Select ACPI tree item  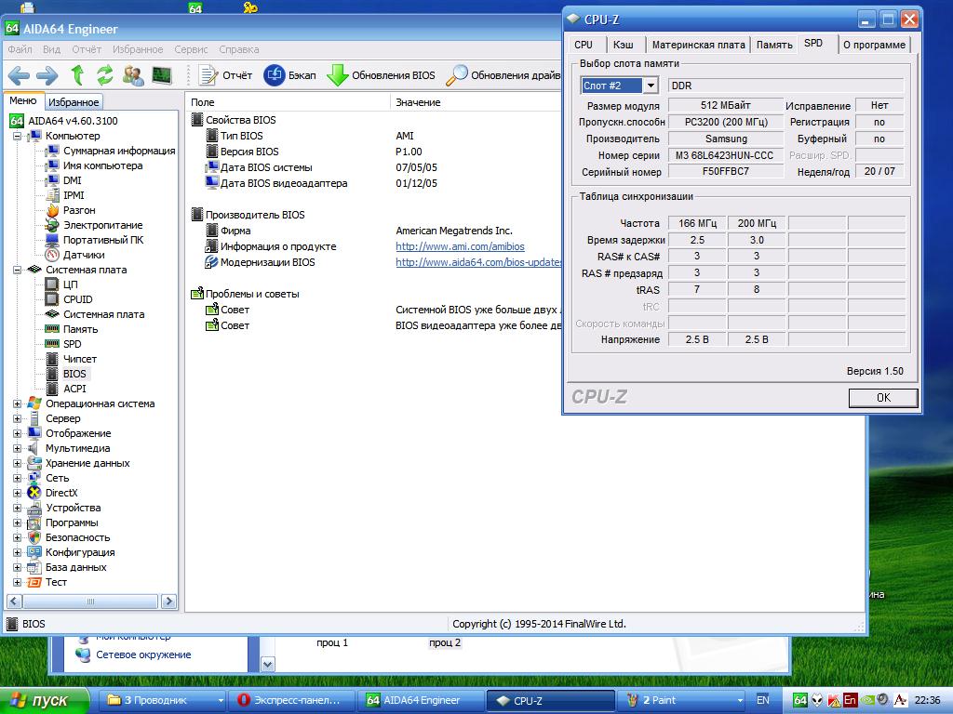74,389
